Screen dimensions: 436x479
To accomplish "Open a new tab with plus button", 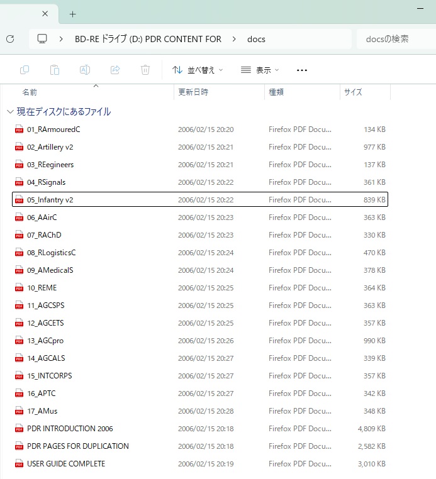I will pyautogui.click(x=72, y=13).
